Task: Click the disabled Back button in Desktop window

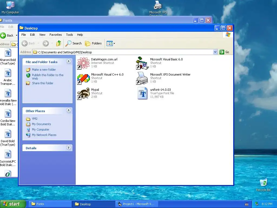Action: tap(28, 43)
